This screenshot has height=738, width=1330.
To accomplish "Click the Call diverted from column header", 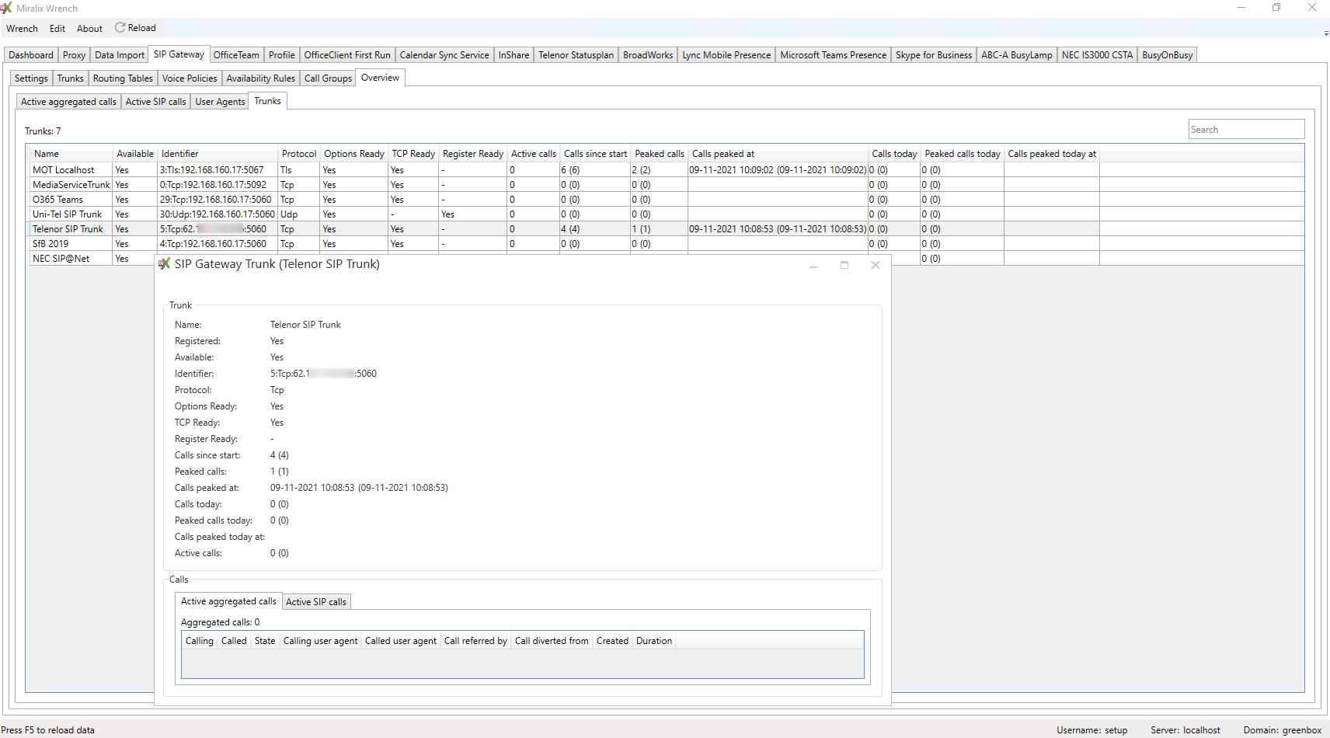I will (x=552, y=641).
